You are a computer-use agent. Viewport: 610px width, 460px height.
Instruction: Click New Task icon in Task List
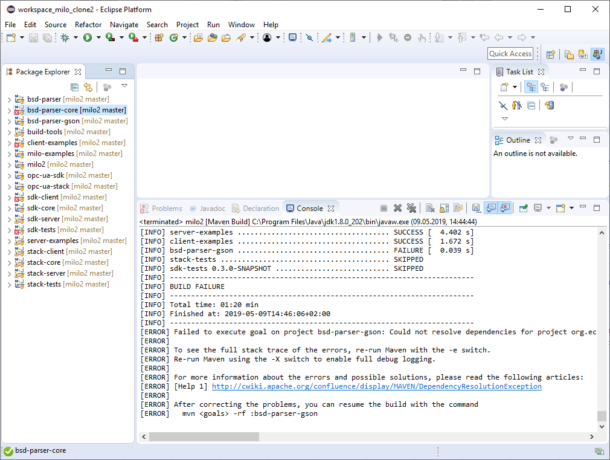click(x=504, y=88)
